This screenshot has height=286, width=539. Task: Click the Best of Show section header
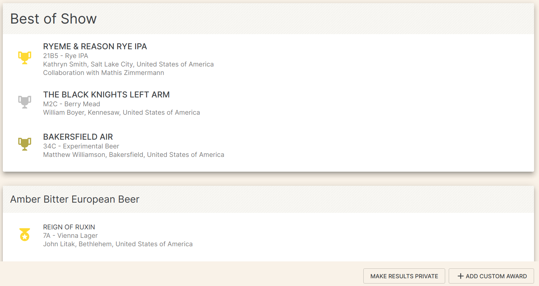[53, 19]
